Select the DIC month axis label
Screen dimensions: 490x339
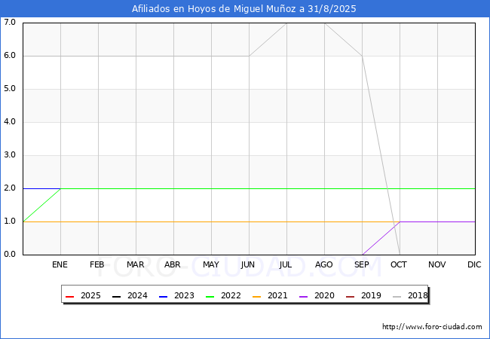474,264
